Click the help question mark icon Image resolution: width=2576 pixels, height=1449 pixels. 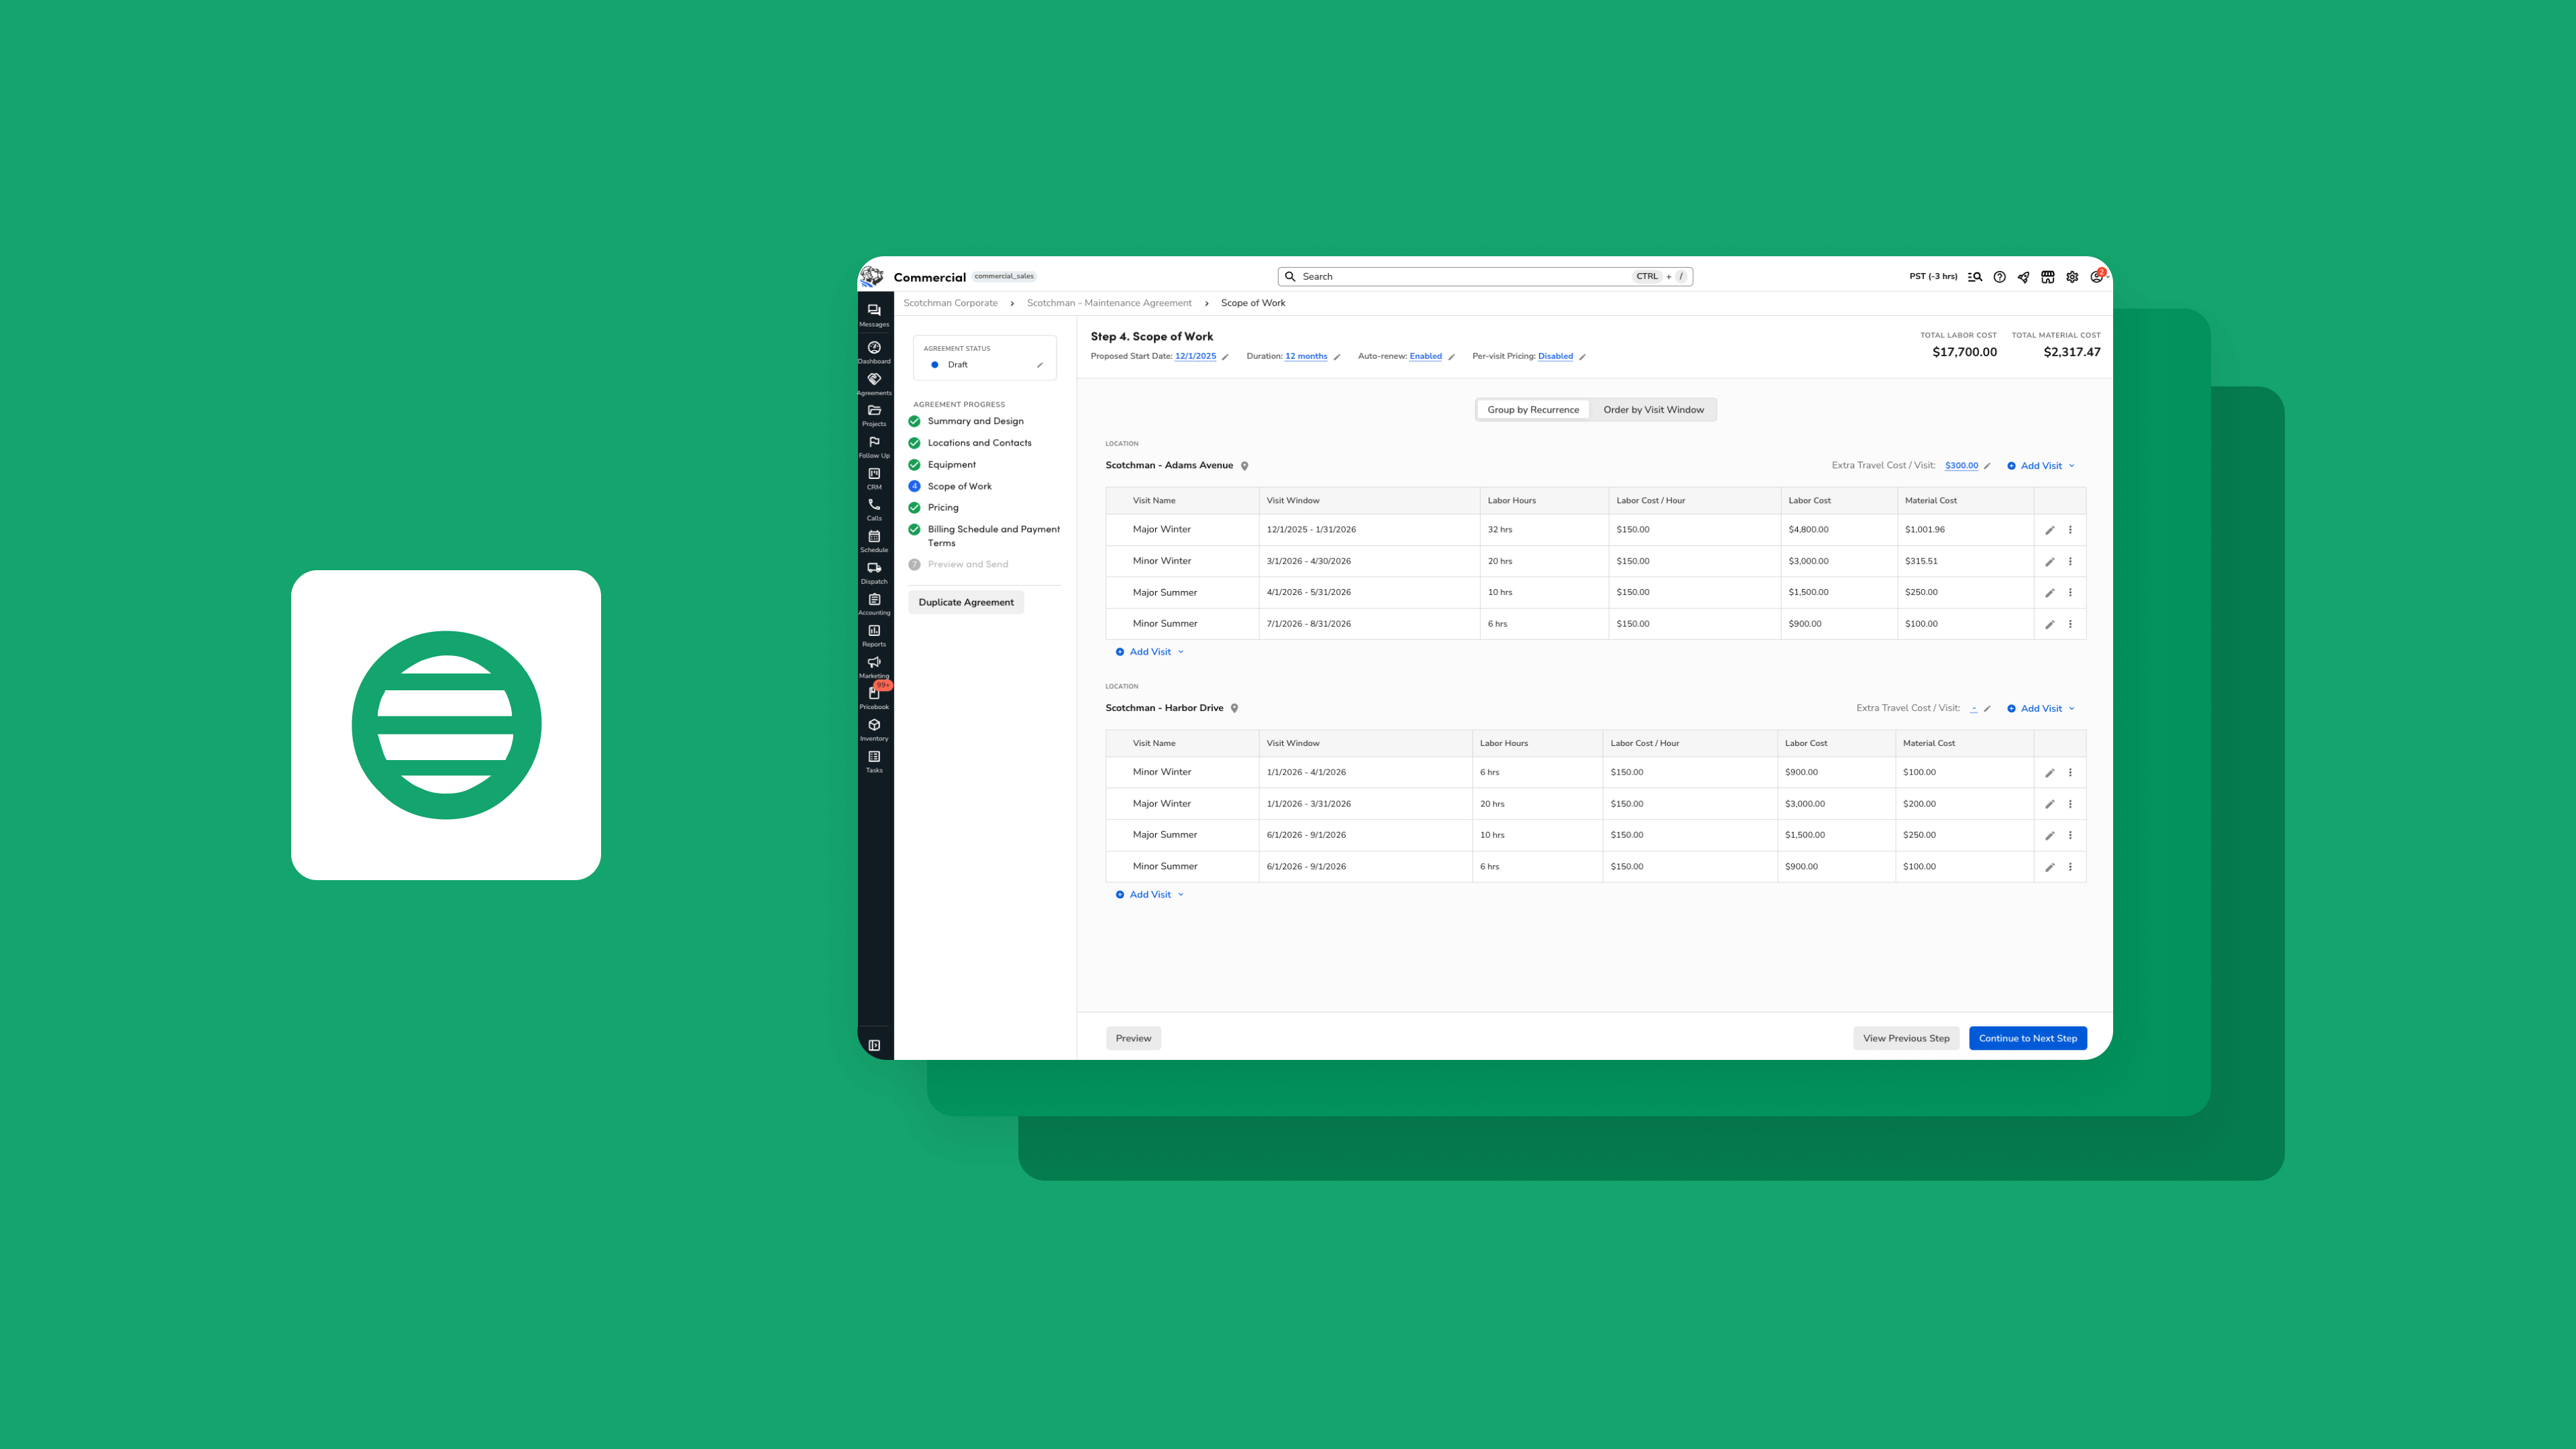[x=1999, y=277]
